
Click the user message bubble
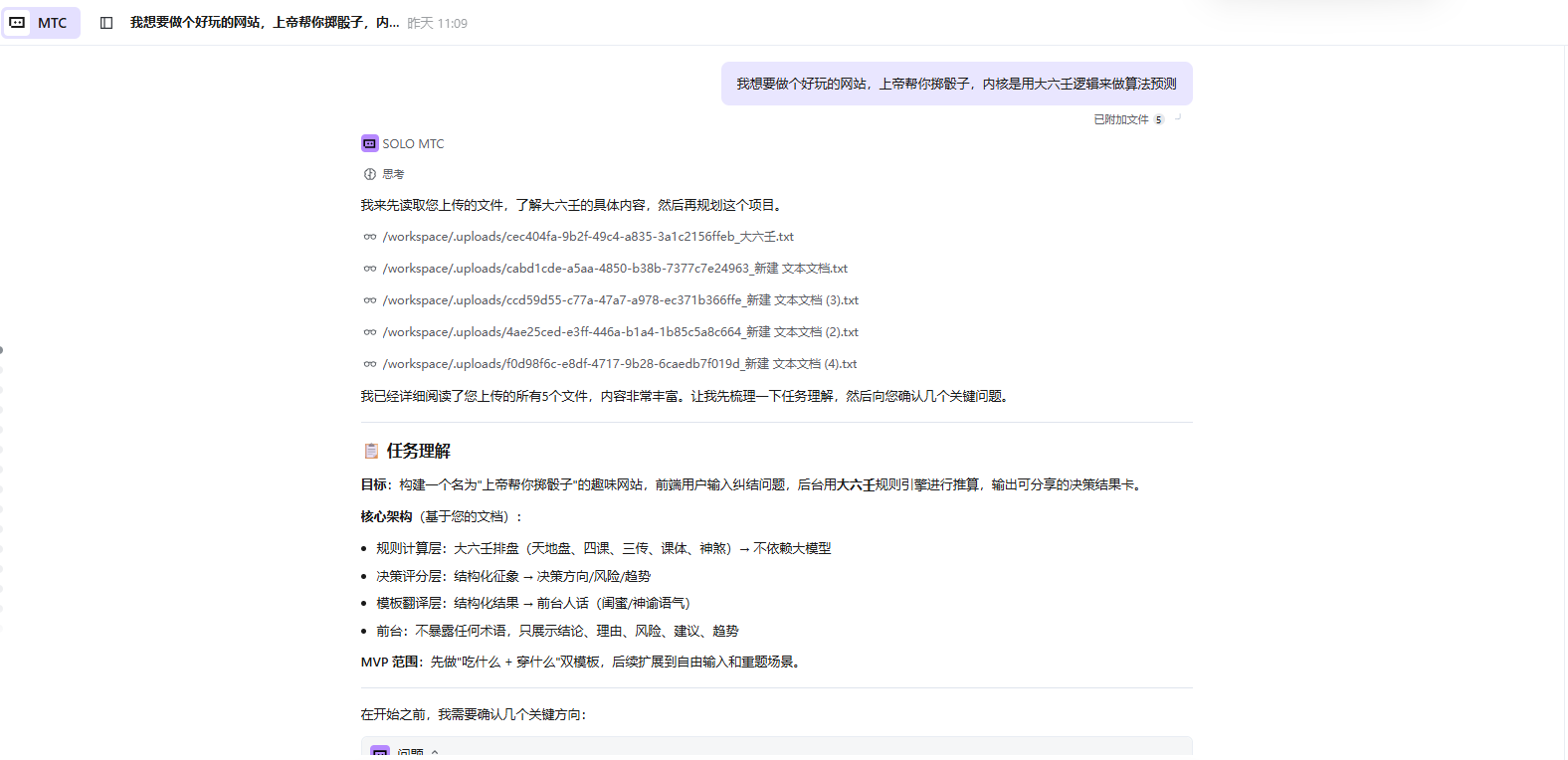pos(956,84)
